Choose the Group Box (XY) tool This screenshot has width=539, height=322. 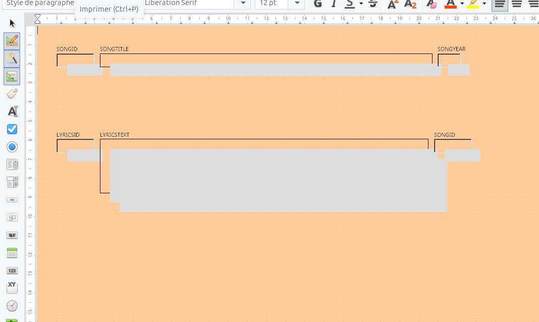pos(12,288)
